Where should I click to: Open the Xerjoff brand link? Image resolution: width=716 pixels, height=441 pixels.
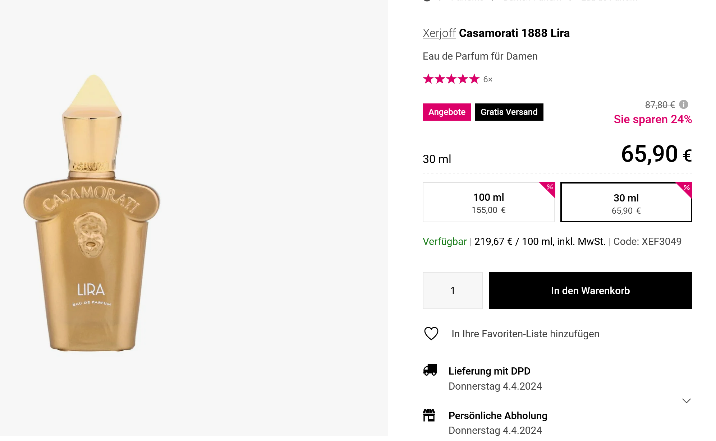click(439, 33)
